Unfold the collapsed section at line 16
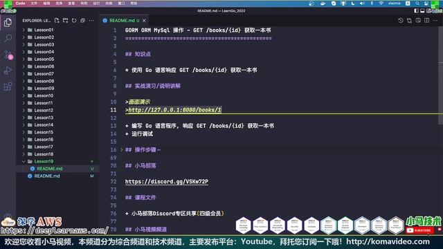The width and height of the screenshot is (443, 249). point(122,149)
